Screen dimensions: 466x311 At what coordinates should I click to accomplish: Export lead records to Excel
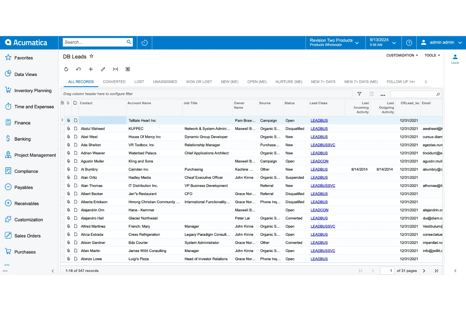coord(128,69)
